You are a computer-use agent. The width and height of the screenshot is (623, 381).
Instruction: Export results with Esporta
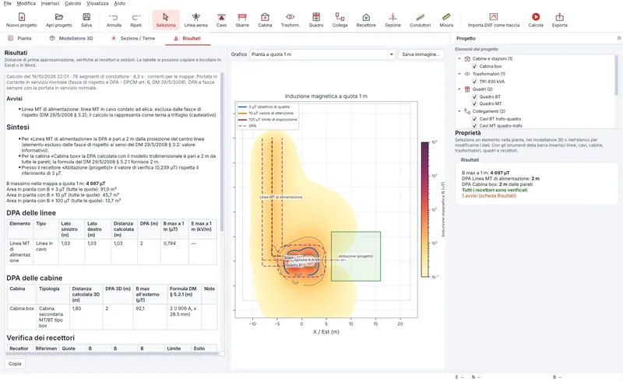[x=559, y=20]
